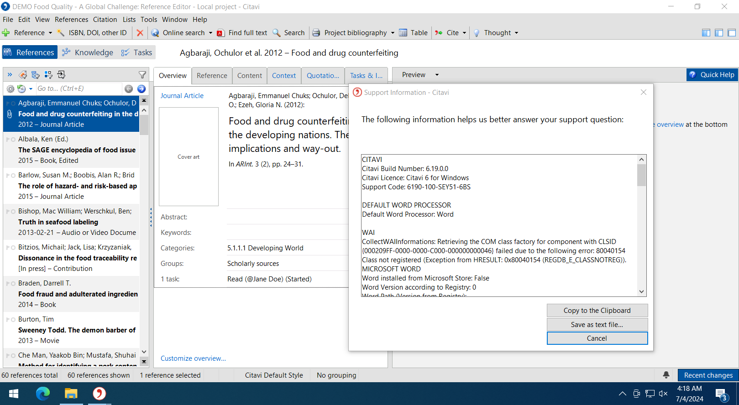Click Find full text PDF icon
This screenshot has width=739, height=405.
(x=221, y=33)
